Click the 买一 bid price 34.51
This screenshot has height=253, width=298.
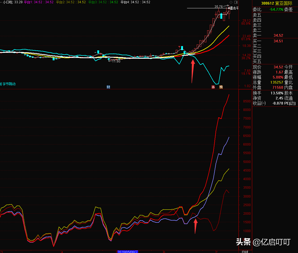pyautogui.click(x=278, y=41)
